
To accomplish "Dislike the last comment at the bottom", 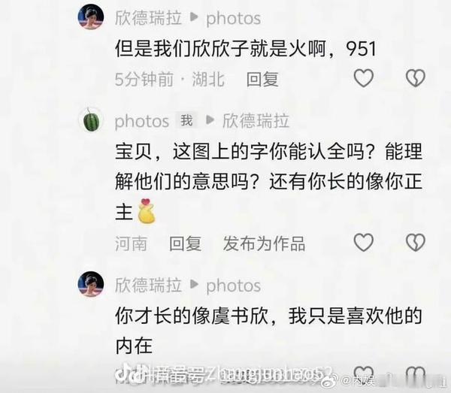I will [x=416, y=373].
